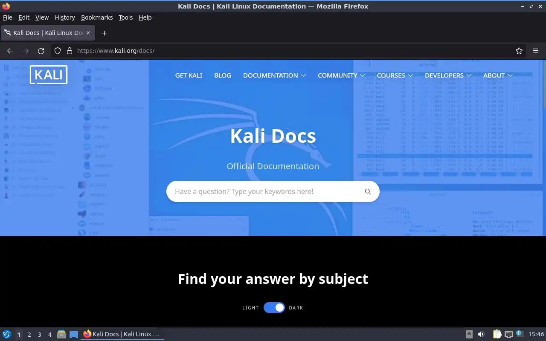
Task: Open the File menu
Action: click(x=8, y=17)
